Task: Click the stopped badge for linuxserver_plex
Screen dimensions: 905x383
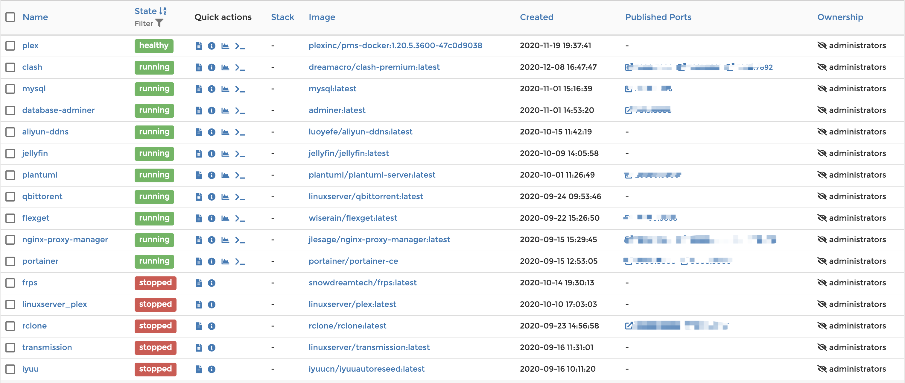Action: (155, 304)
